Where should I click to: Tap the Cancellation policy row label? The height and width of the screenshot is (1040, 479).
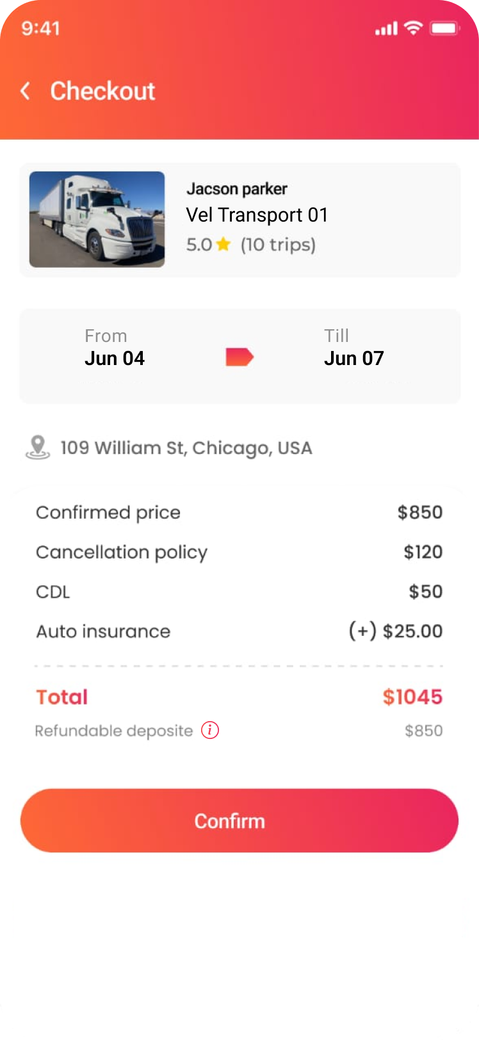click(x=122, y=552)
